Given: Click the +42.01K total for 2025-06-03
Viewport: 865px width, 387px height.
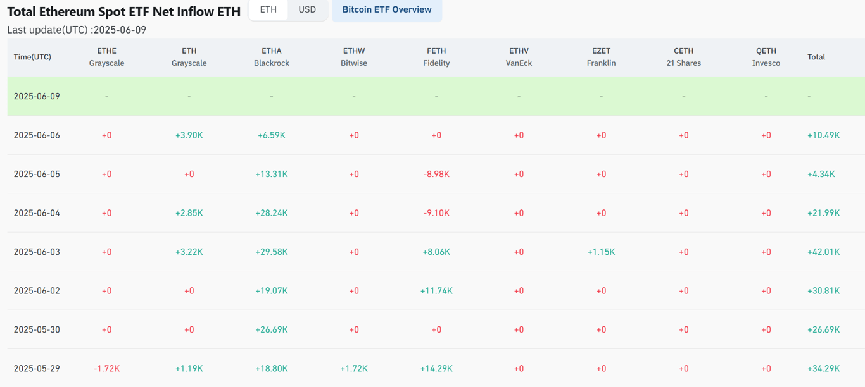Looking at the screenshot, I should click(x=824, y=251).
